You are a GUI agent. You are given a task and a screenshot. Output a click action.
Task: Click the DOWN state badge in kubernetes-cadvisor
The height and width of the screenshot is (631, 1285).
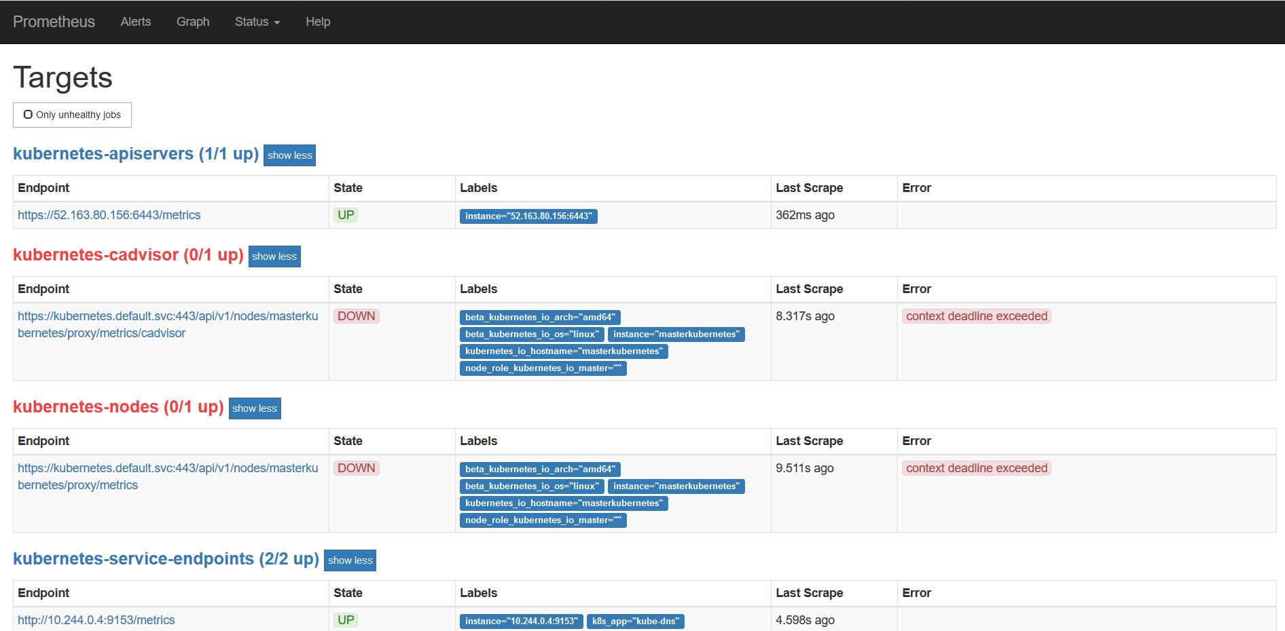point(357,316)
